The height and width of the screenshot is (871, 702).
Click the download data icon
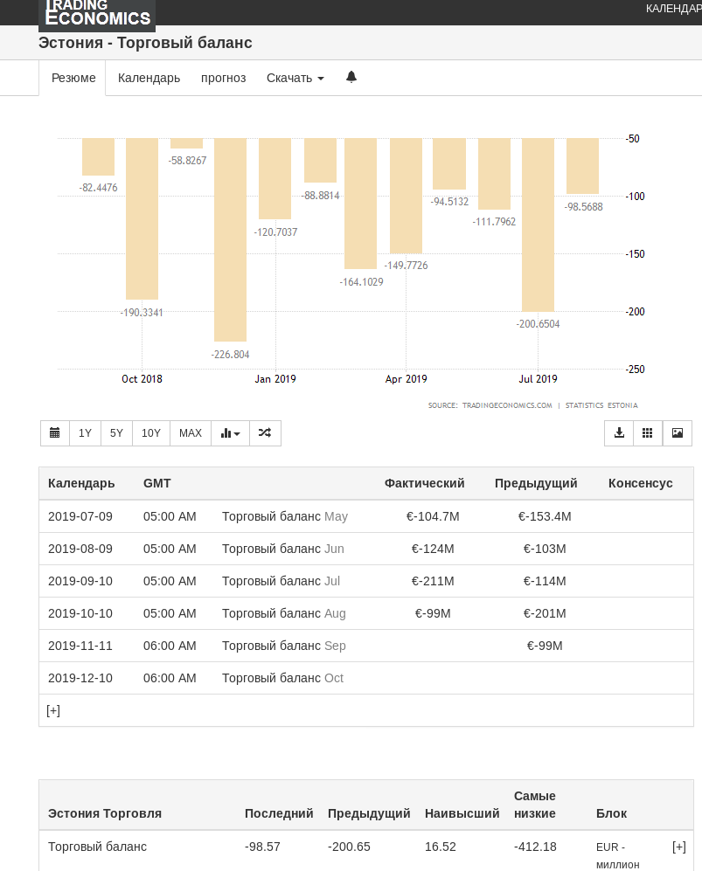pos(620,433)
